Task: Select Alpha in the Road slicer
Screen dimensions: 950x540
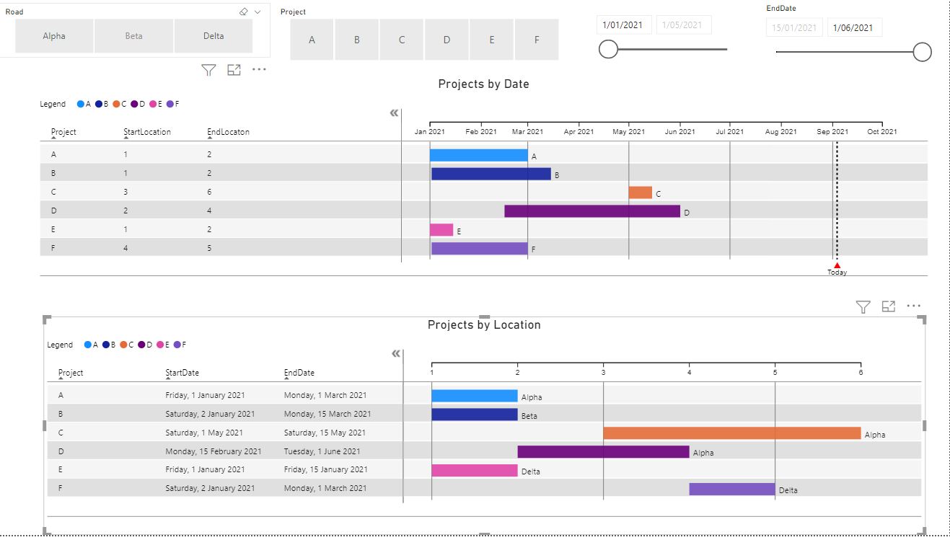Action: [54, 36]
